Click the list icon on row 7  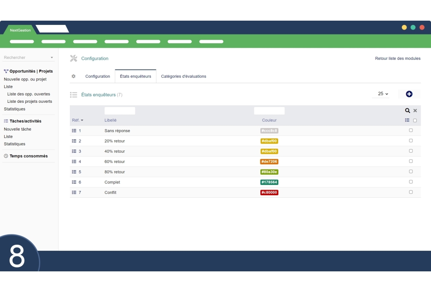[74, 192]
